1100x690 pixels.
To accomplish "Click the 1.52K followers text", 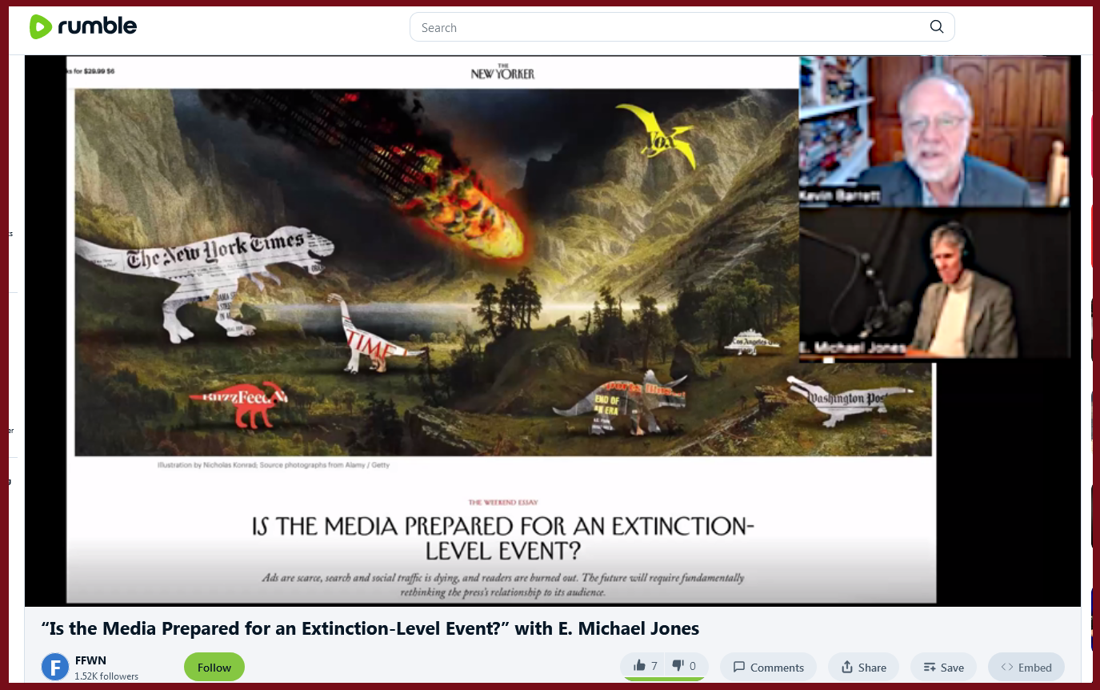I will tap(106, 676).
